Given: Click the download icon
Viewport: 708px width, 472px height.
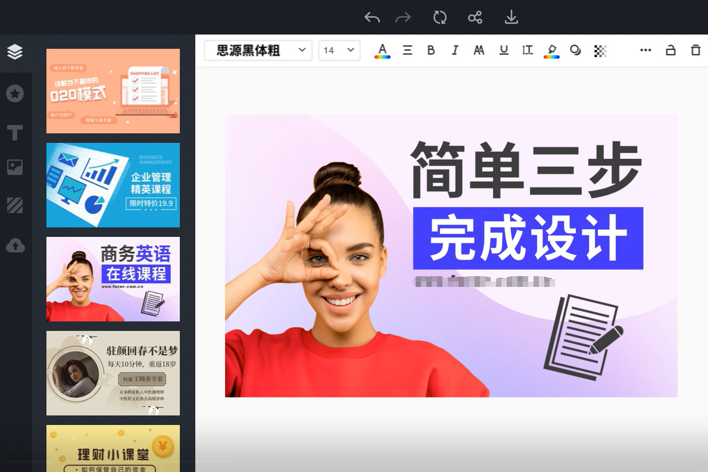Looking at the screenshot, I should coord(511,17).
